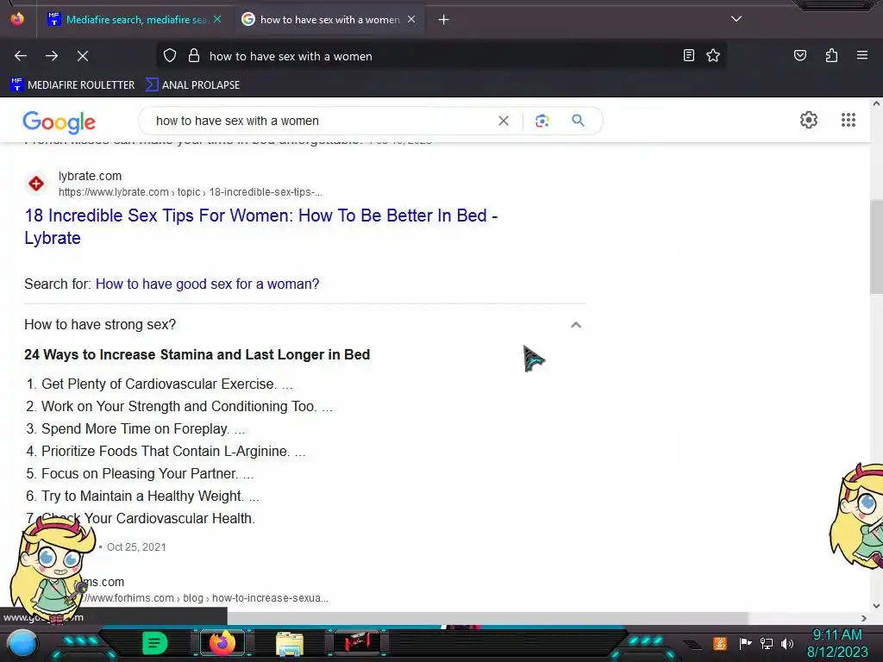Click 'Focus on Pleasing Your Partner' item
The height and width of the screenshot is (662, 883).
pos(140,473)
